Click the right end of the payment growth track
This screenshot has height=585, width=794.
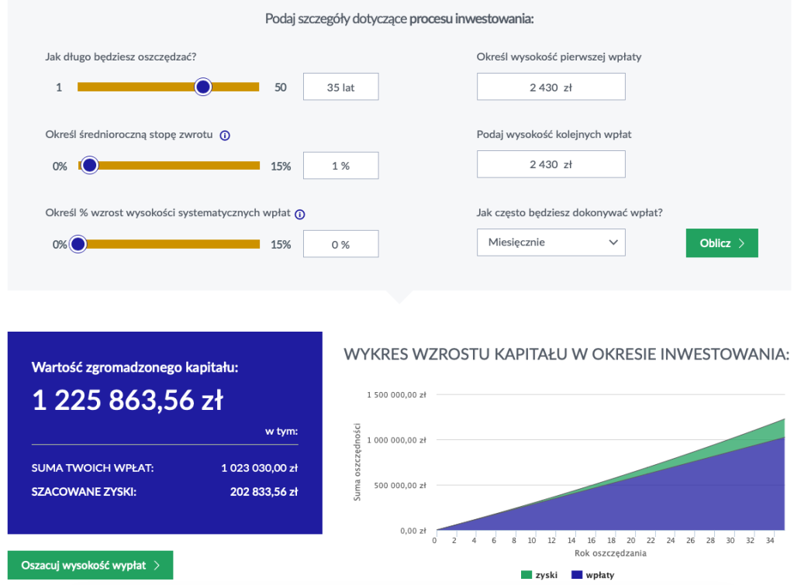pyautogui.click(x=256, y=244)
